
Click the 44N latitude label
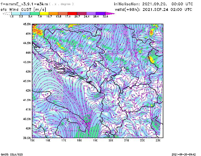28,53
